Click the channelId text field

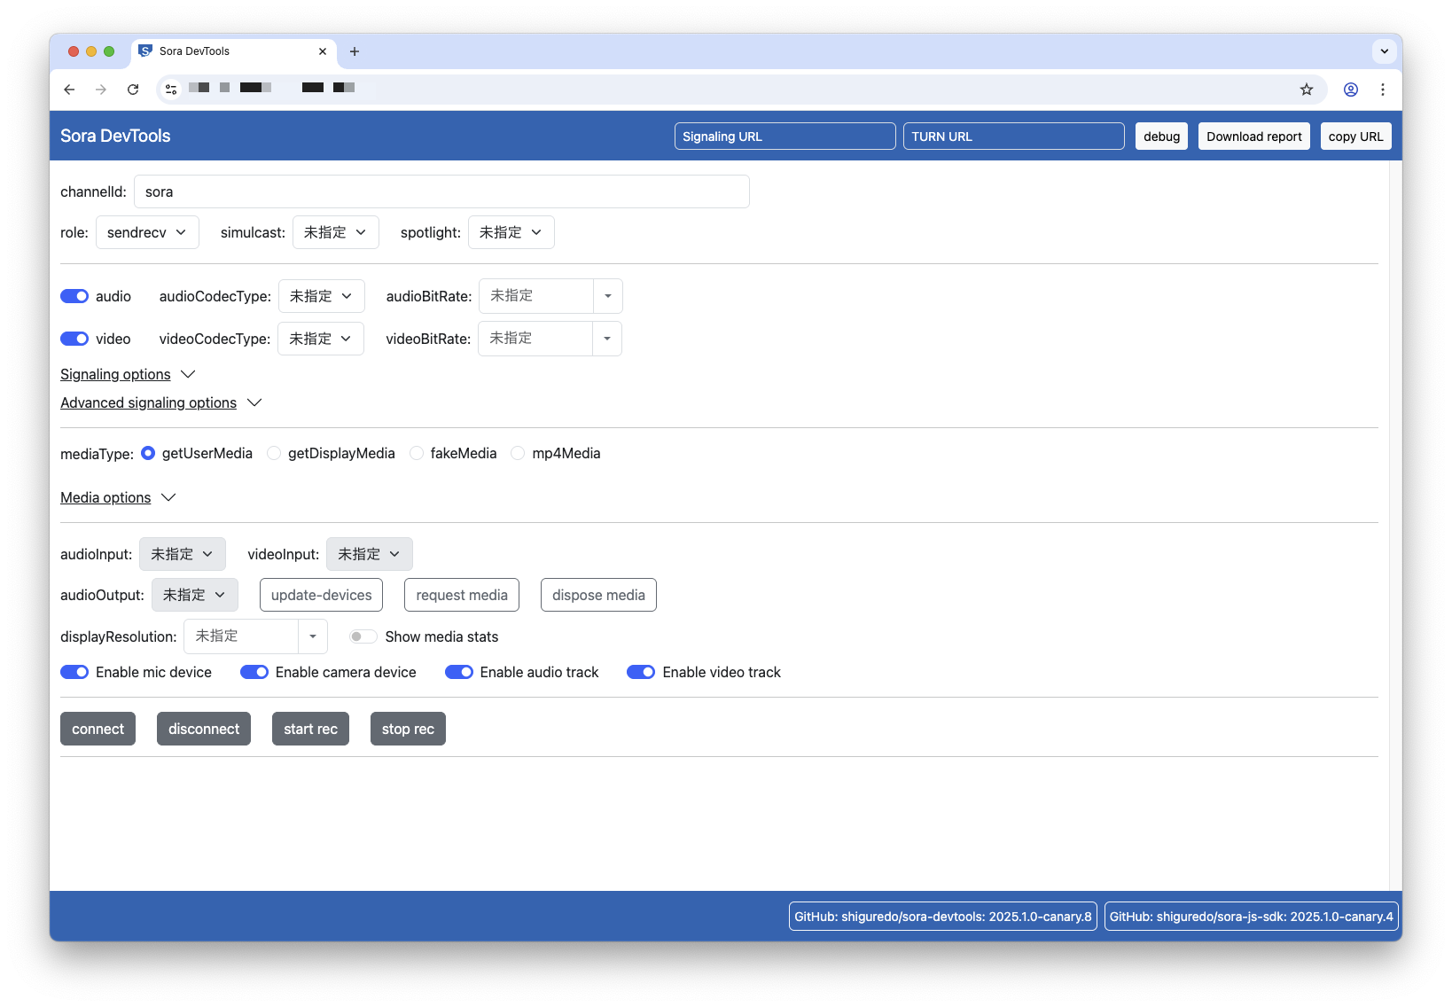pyautogui.click(x=441, y=191)
